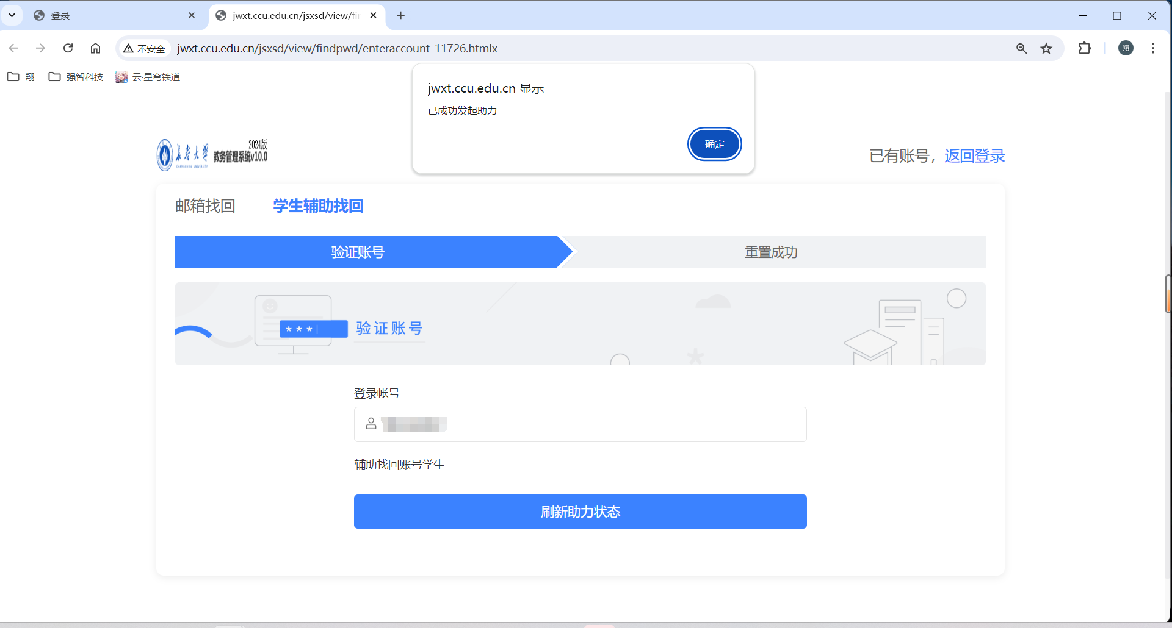Viewport: 1172px width, 628px height.
Task: Open the Chrome three-dot menu
Action: click(x=1153, y=48)
